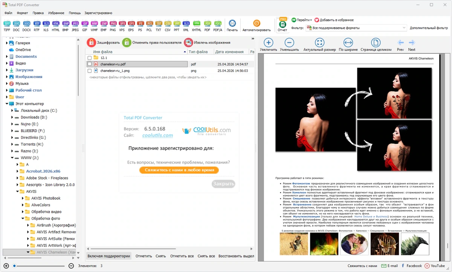Image resolution: width=452 pixels, height=272 pixels.
Task: Fit preview По ширине
Action: [x=348, y=45]
